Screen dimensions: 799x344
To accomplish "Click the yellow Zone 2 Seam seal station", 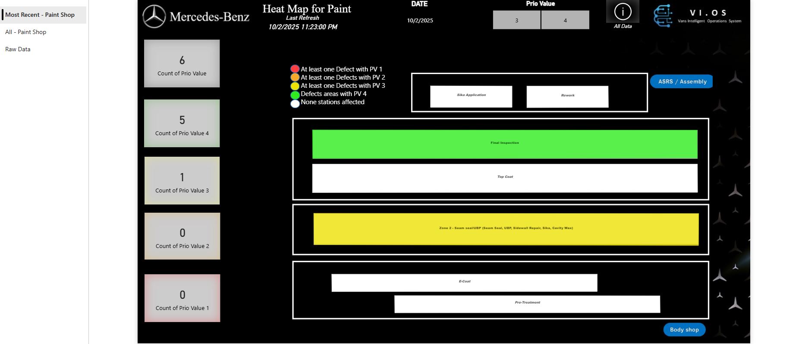I will pos(506,229).
